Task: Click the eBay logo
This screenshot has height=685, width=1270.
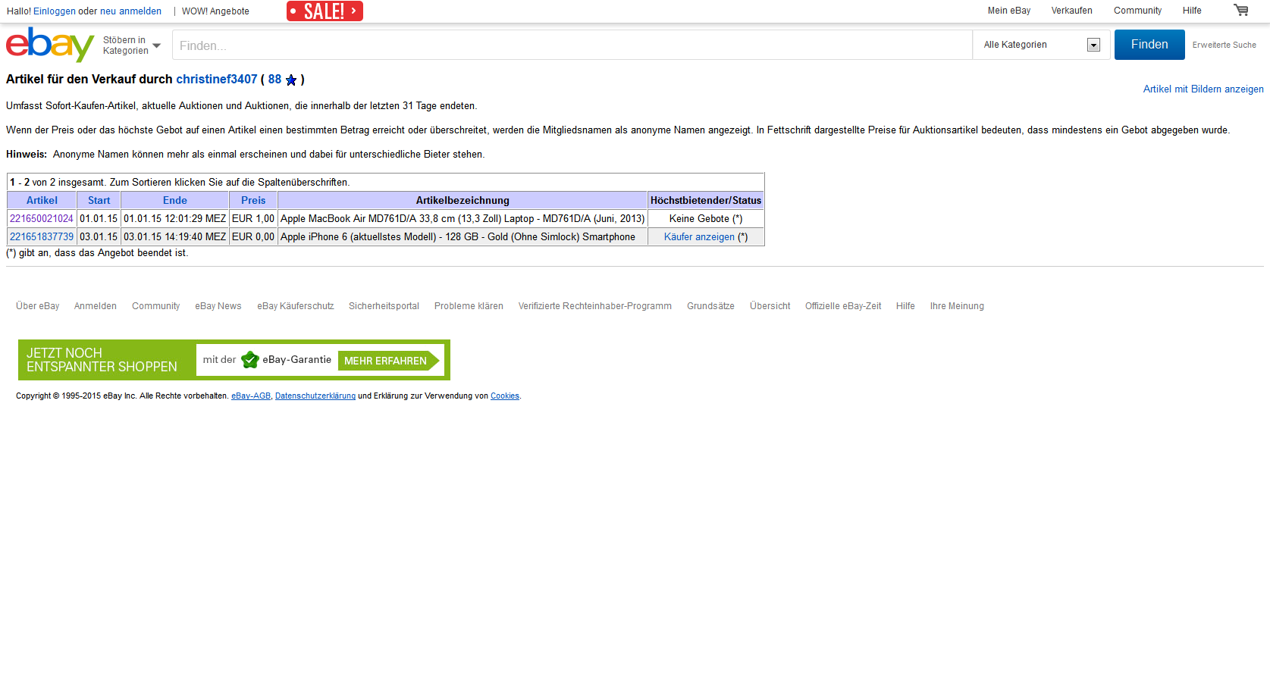Action: coord(50,45)
